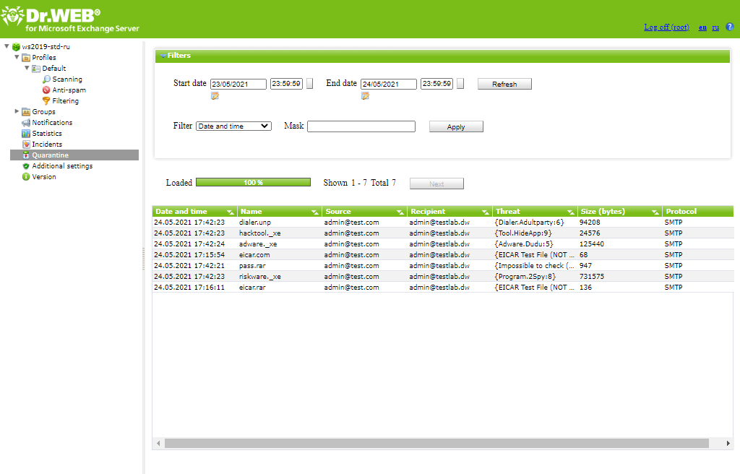
Task: Click the Apply filter button
Action: click(x=456, y=126)
